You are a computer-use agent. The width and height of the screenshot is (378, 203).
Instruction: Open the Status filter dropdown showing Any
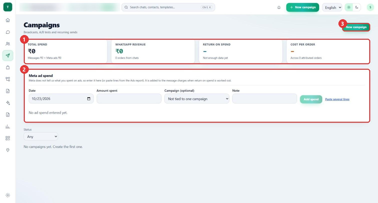click(x=41, y=136)
